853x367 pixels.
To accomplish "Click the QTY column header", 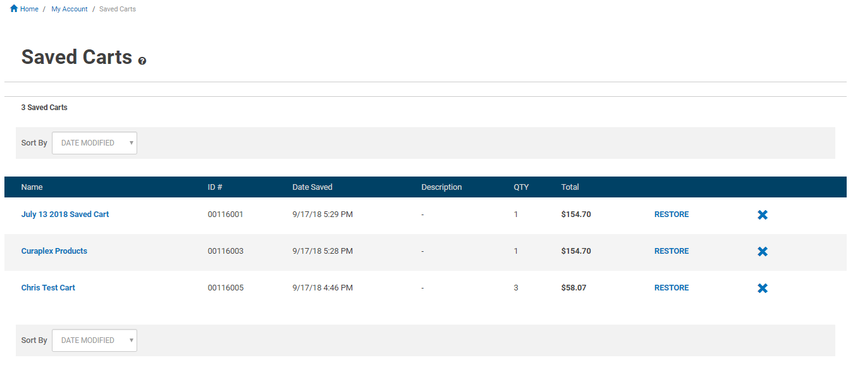I will (522, 187).
